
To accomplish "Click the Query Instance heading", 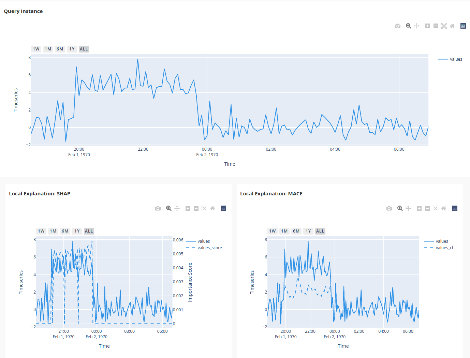I will [x=23, y=11].
